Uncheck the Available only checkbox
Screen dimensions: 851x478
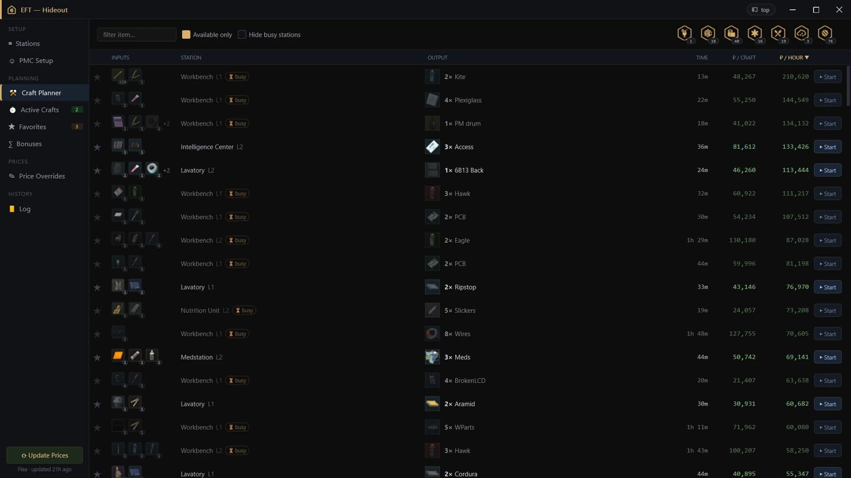[x=186, y=35]
